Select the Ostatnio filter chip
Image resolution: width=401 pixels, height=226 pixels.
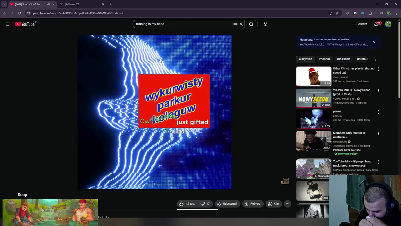pyautogui.click(x=362, y=59)
